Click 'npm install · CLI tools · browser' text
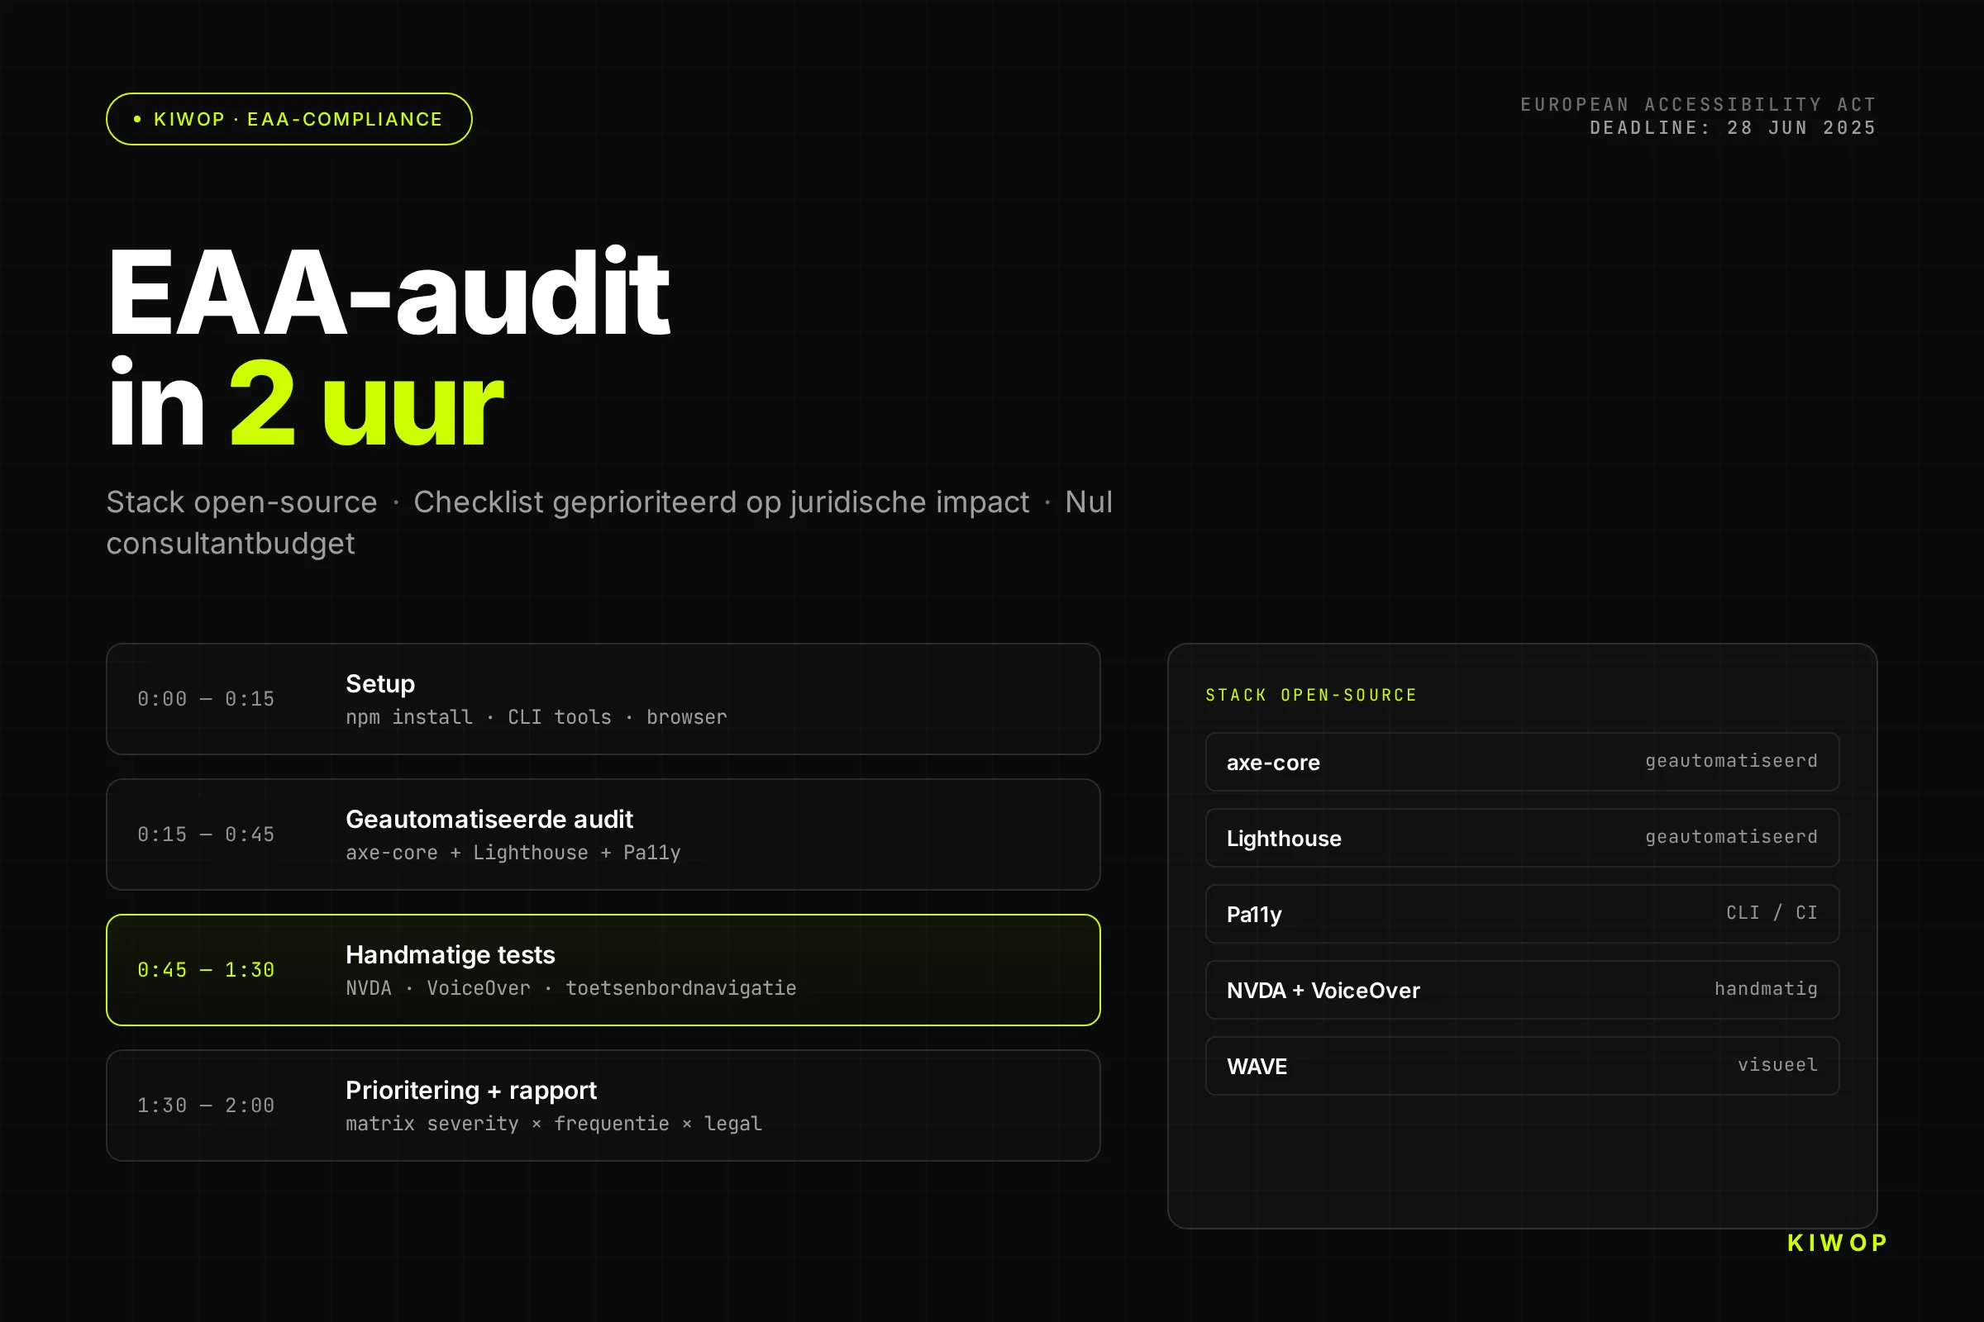Screen dimensions: 1984x1322 click(536, 717)
